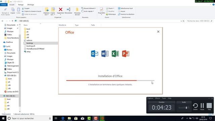This screenshot has height=121, width=215.
Task: Click the back navigation arrow
Action: click(3, 21)
